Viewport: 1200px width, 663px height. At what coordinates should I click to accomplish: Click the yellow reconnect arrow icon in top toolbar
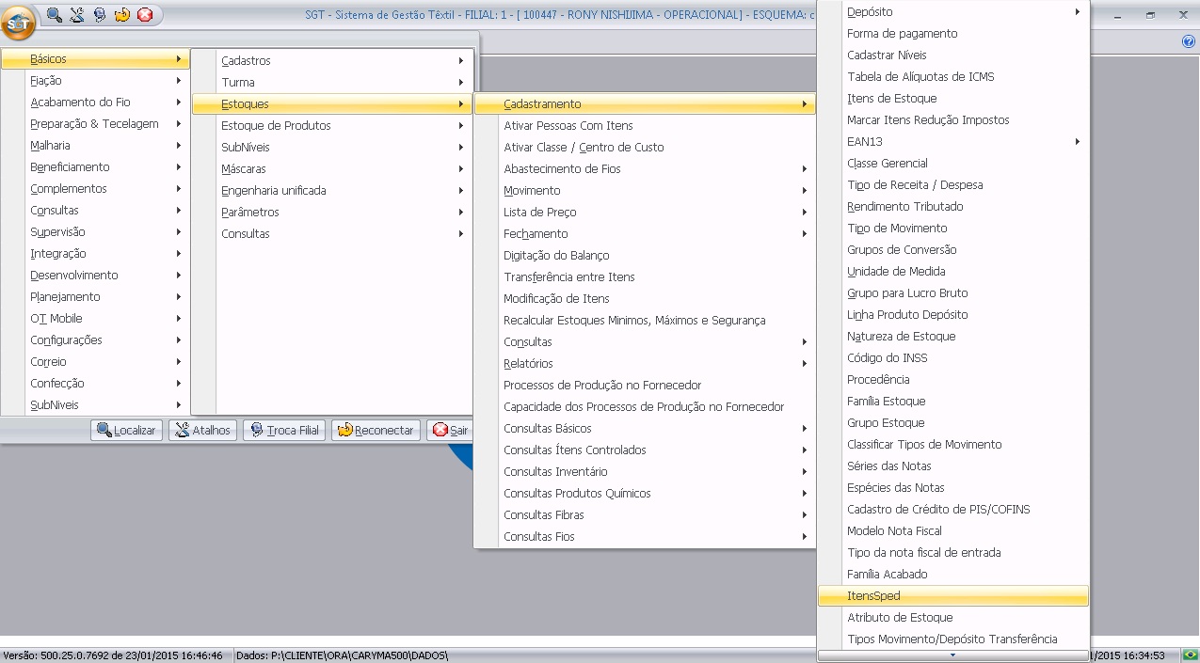pos(122,15)
